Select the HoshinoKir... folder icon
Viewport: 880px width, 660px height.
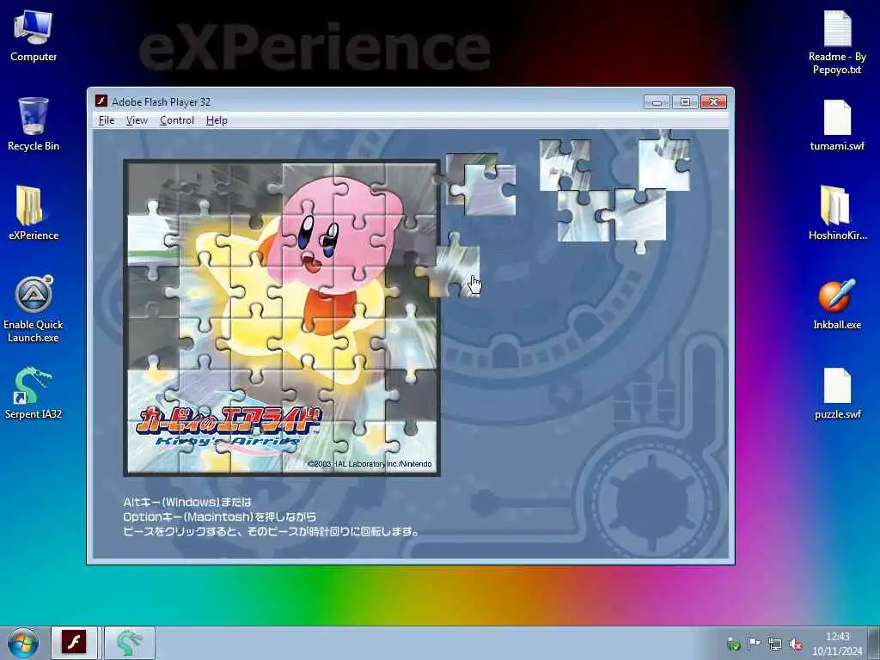837,213
